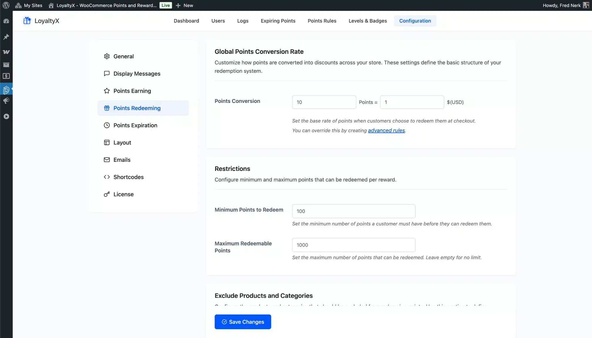Click the LoyaltyX gift logo
Image resolution: width=592 pixels, height=338 pixels.
coord(27,21)
